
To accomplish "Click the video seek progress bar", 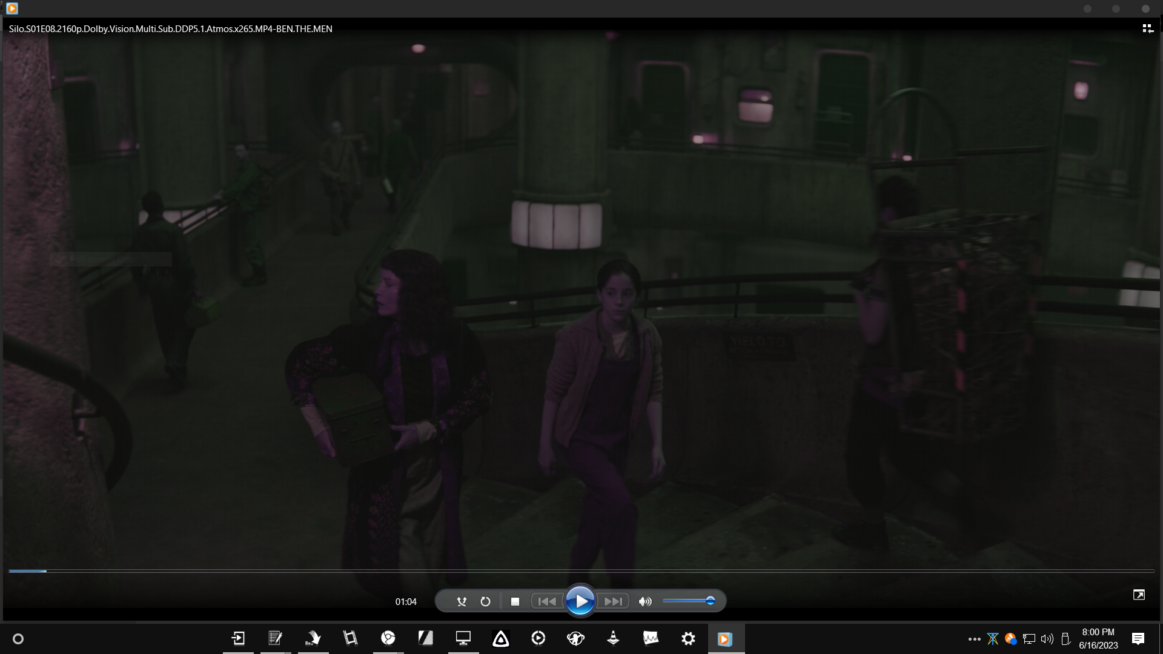I will (581, 571).
